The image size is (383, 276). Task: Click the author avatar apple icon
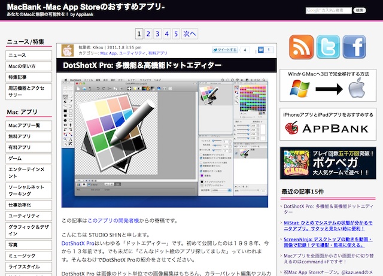[68, 50]
